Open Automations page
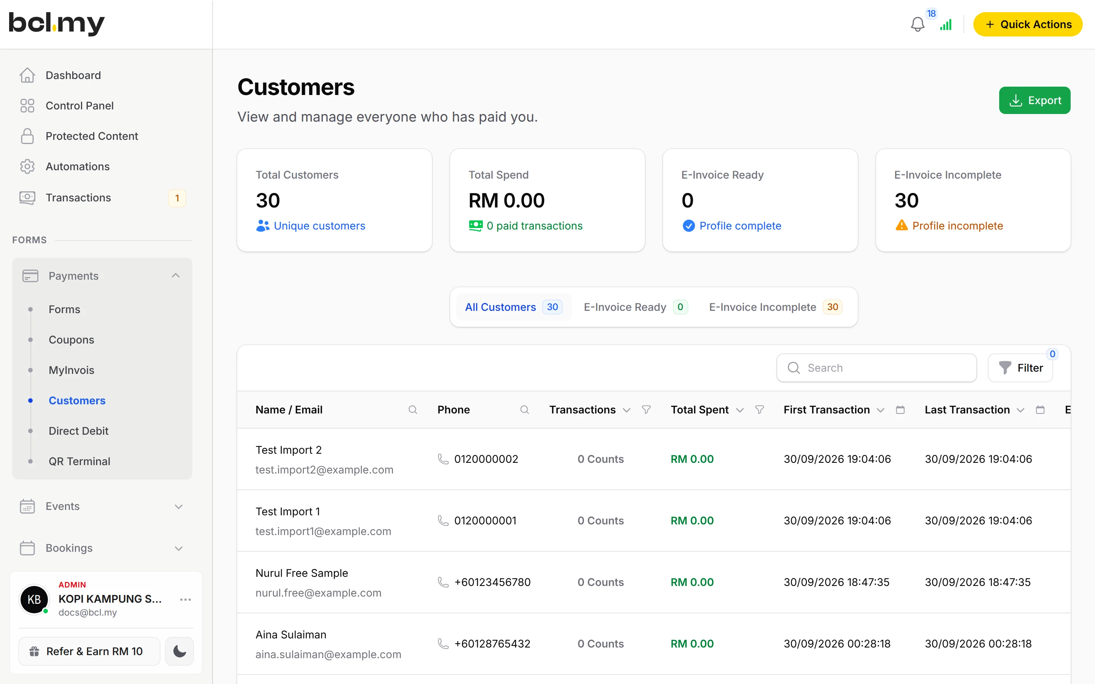Screen dimensions: 1095x684 78,166
